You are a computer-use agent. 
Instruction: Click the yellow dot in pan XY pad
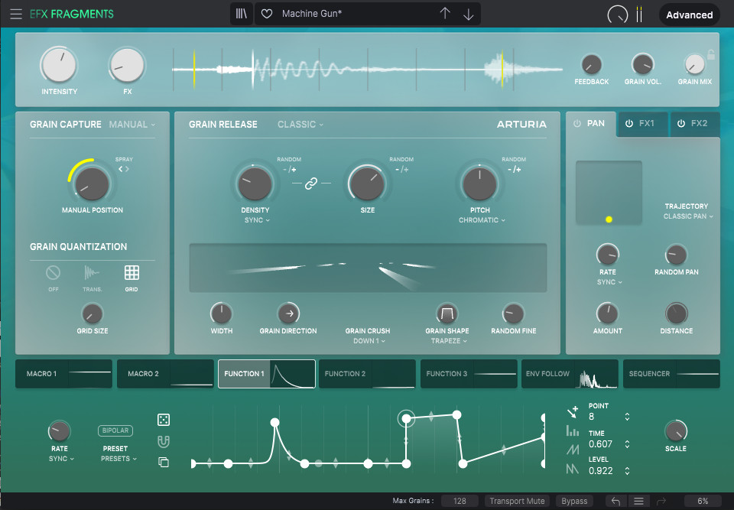tap(609, 219)
